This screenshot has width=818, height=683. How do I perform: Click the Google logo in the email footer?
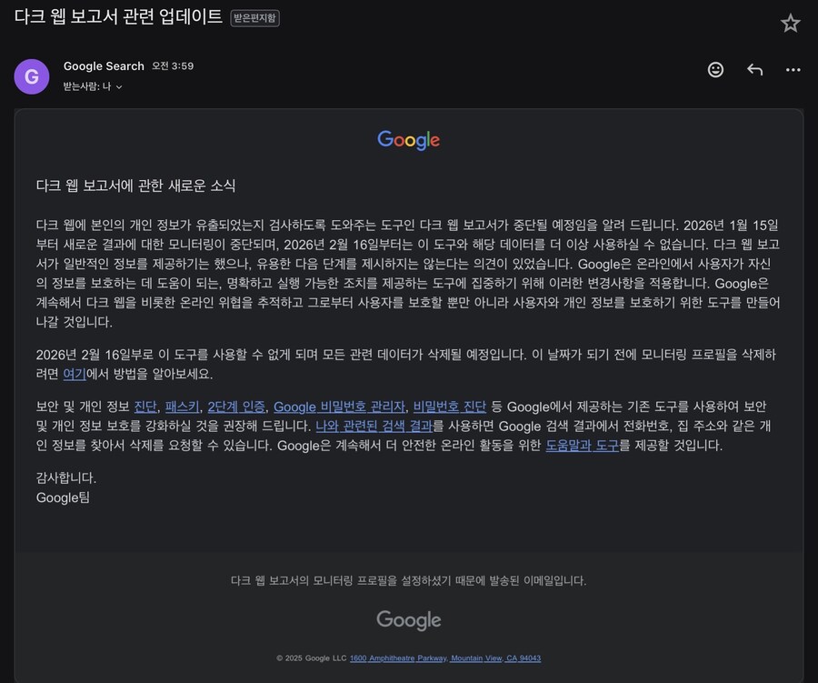(x=408, y=619)
